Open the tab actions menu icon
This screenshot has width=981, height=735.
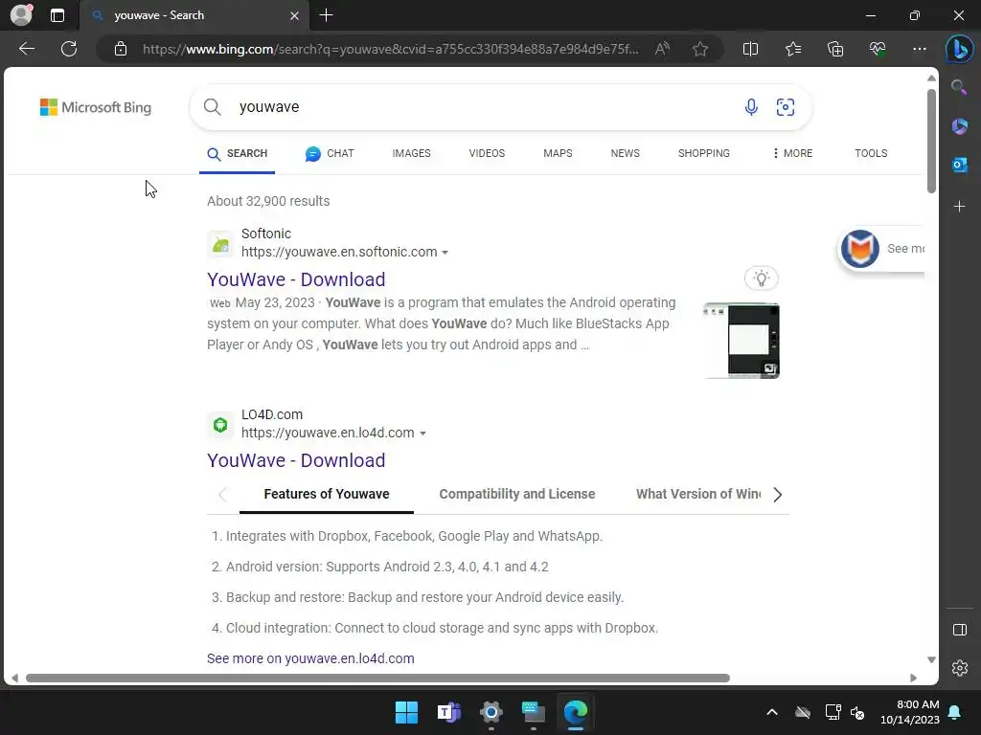pos(57,15)
